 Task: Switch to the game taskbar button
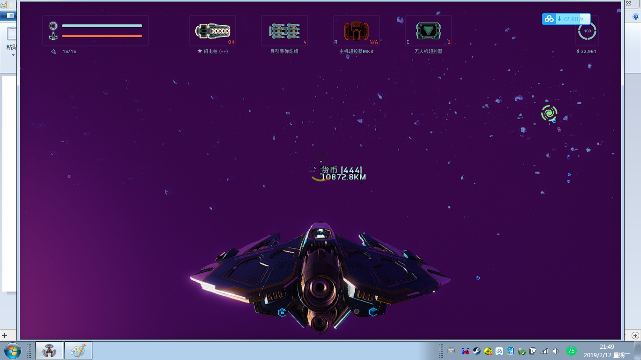coord(49,351)
